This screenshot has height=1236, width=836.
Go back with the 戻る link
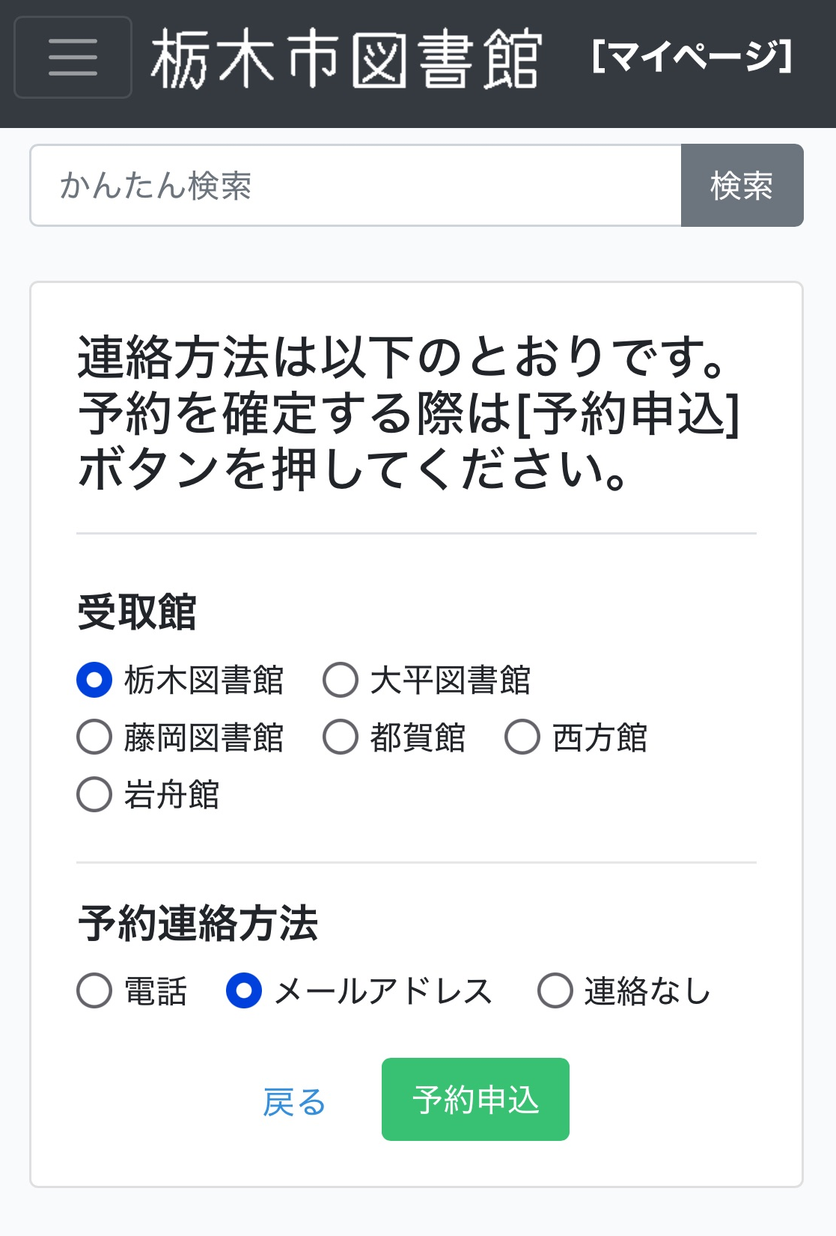[x=294, y=1102]
